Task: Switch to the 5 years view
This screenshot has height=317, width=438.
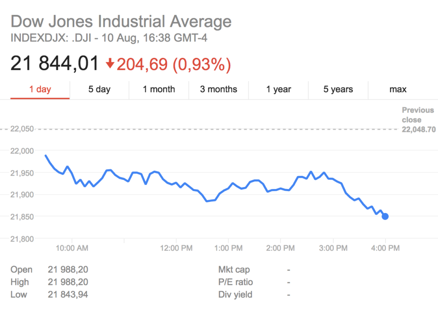Action: click(x=338, y=89)
